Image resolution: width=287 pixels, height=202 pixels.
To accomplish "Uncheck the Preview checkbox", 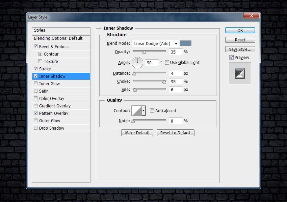I will [231, 58].
